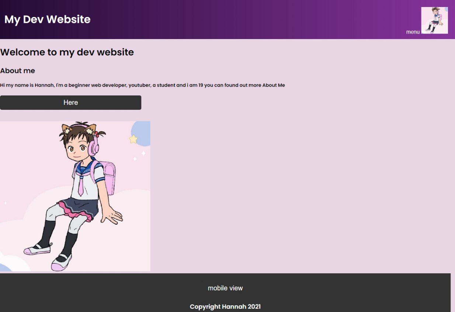This screenshot has height=312, width=455.
Task: Click the "About me" subheading
Action: (x=18, y=71)
